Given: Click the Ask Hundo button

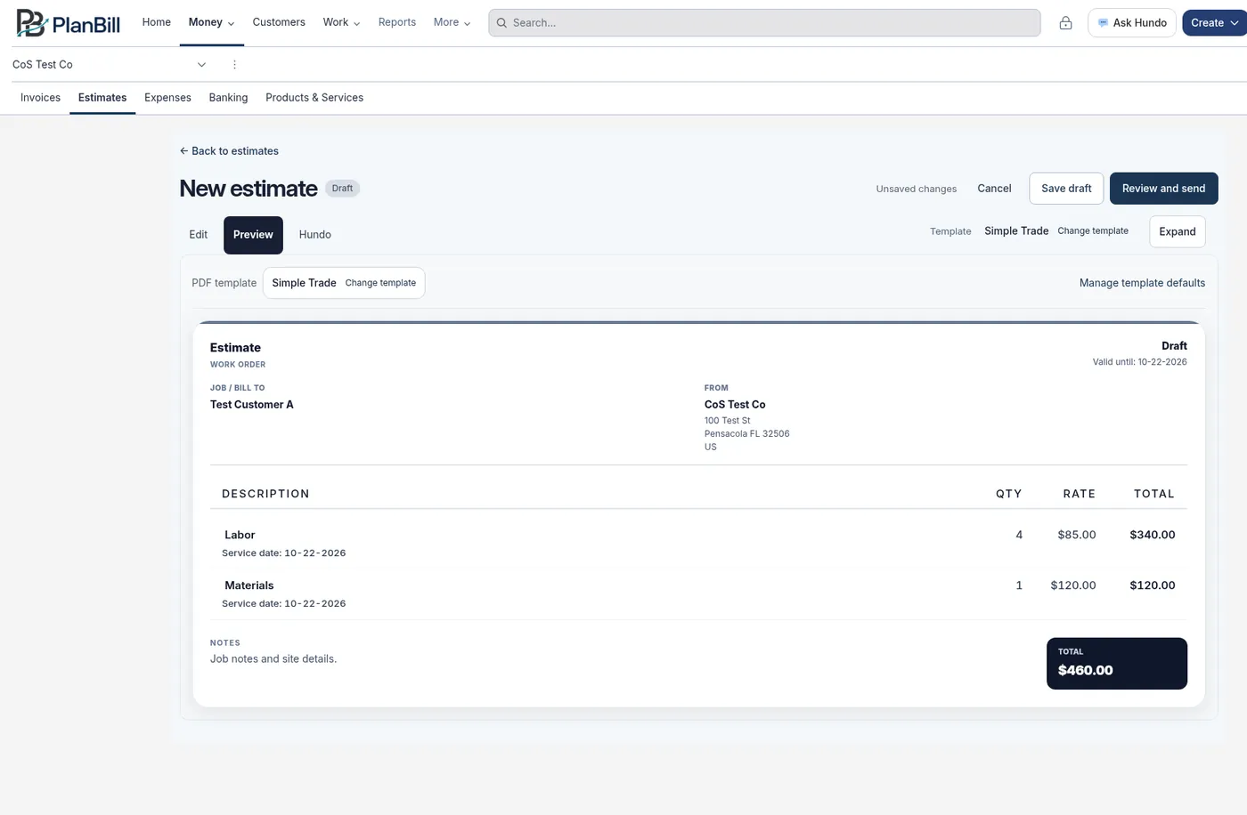Looking at the screenshot, I should 1132,23.
